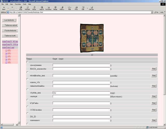Show browsing History icon

coord(62,8)
